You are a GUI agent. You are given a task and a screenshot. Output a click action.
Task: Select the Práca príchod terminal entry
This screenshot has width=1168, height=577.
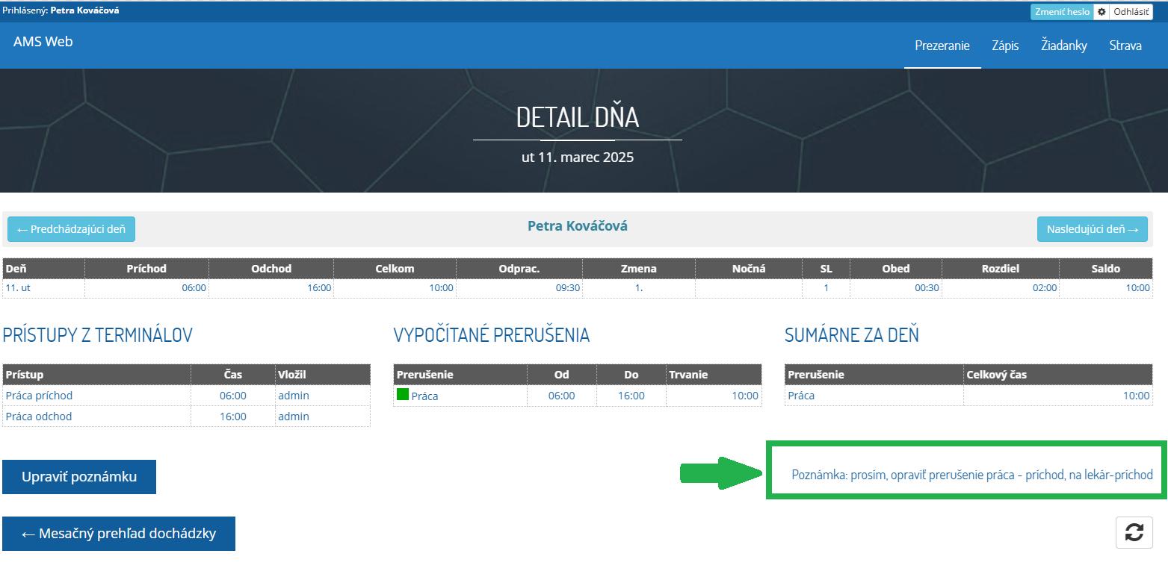pyautogui.click(x=40, y=395)
